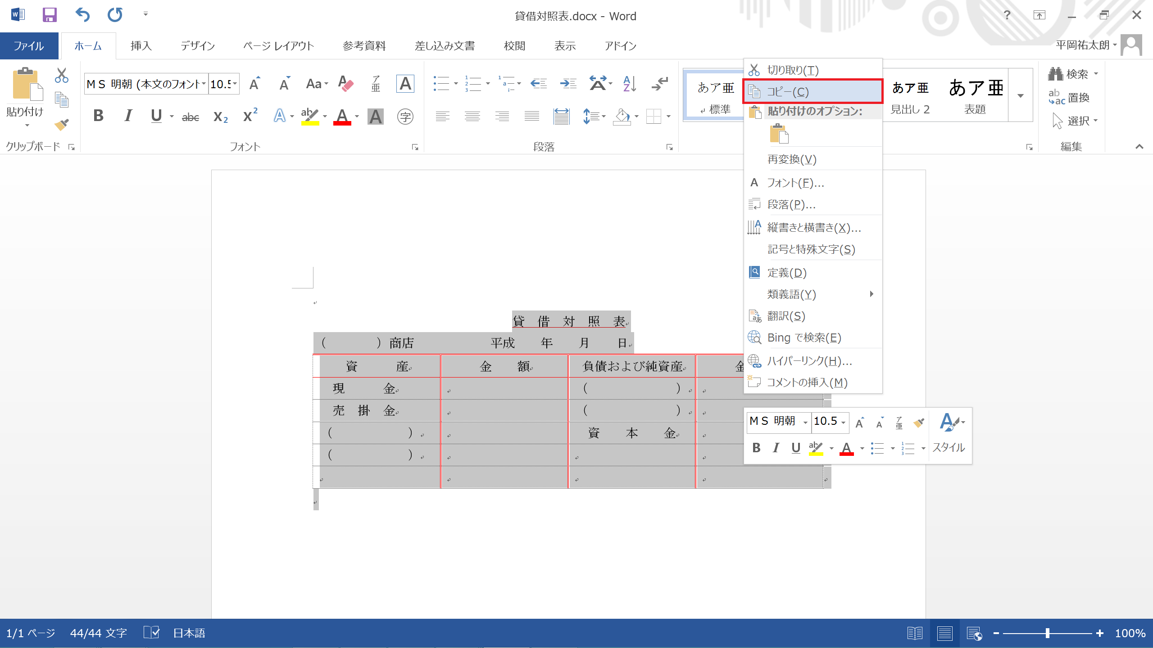The width and height of the screenshot is (1153, 648).
Task: Click the Format Painter brush icon
Action: pyautogui.click(x=62, y=125)
